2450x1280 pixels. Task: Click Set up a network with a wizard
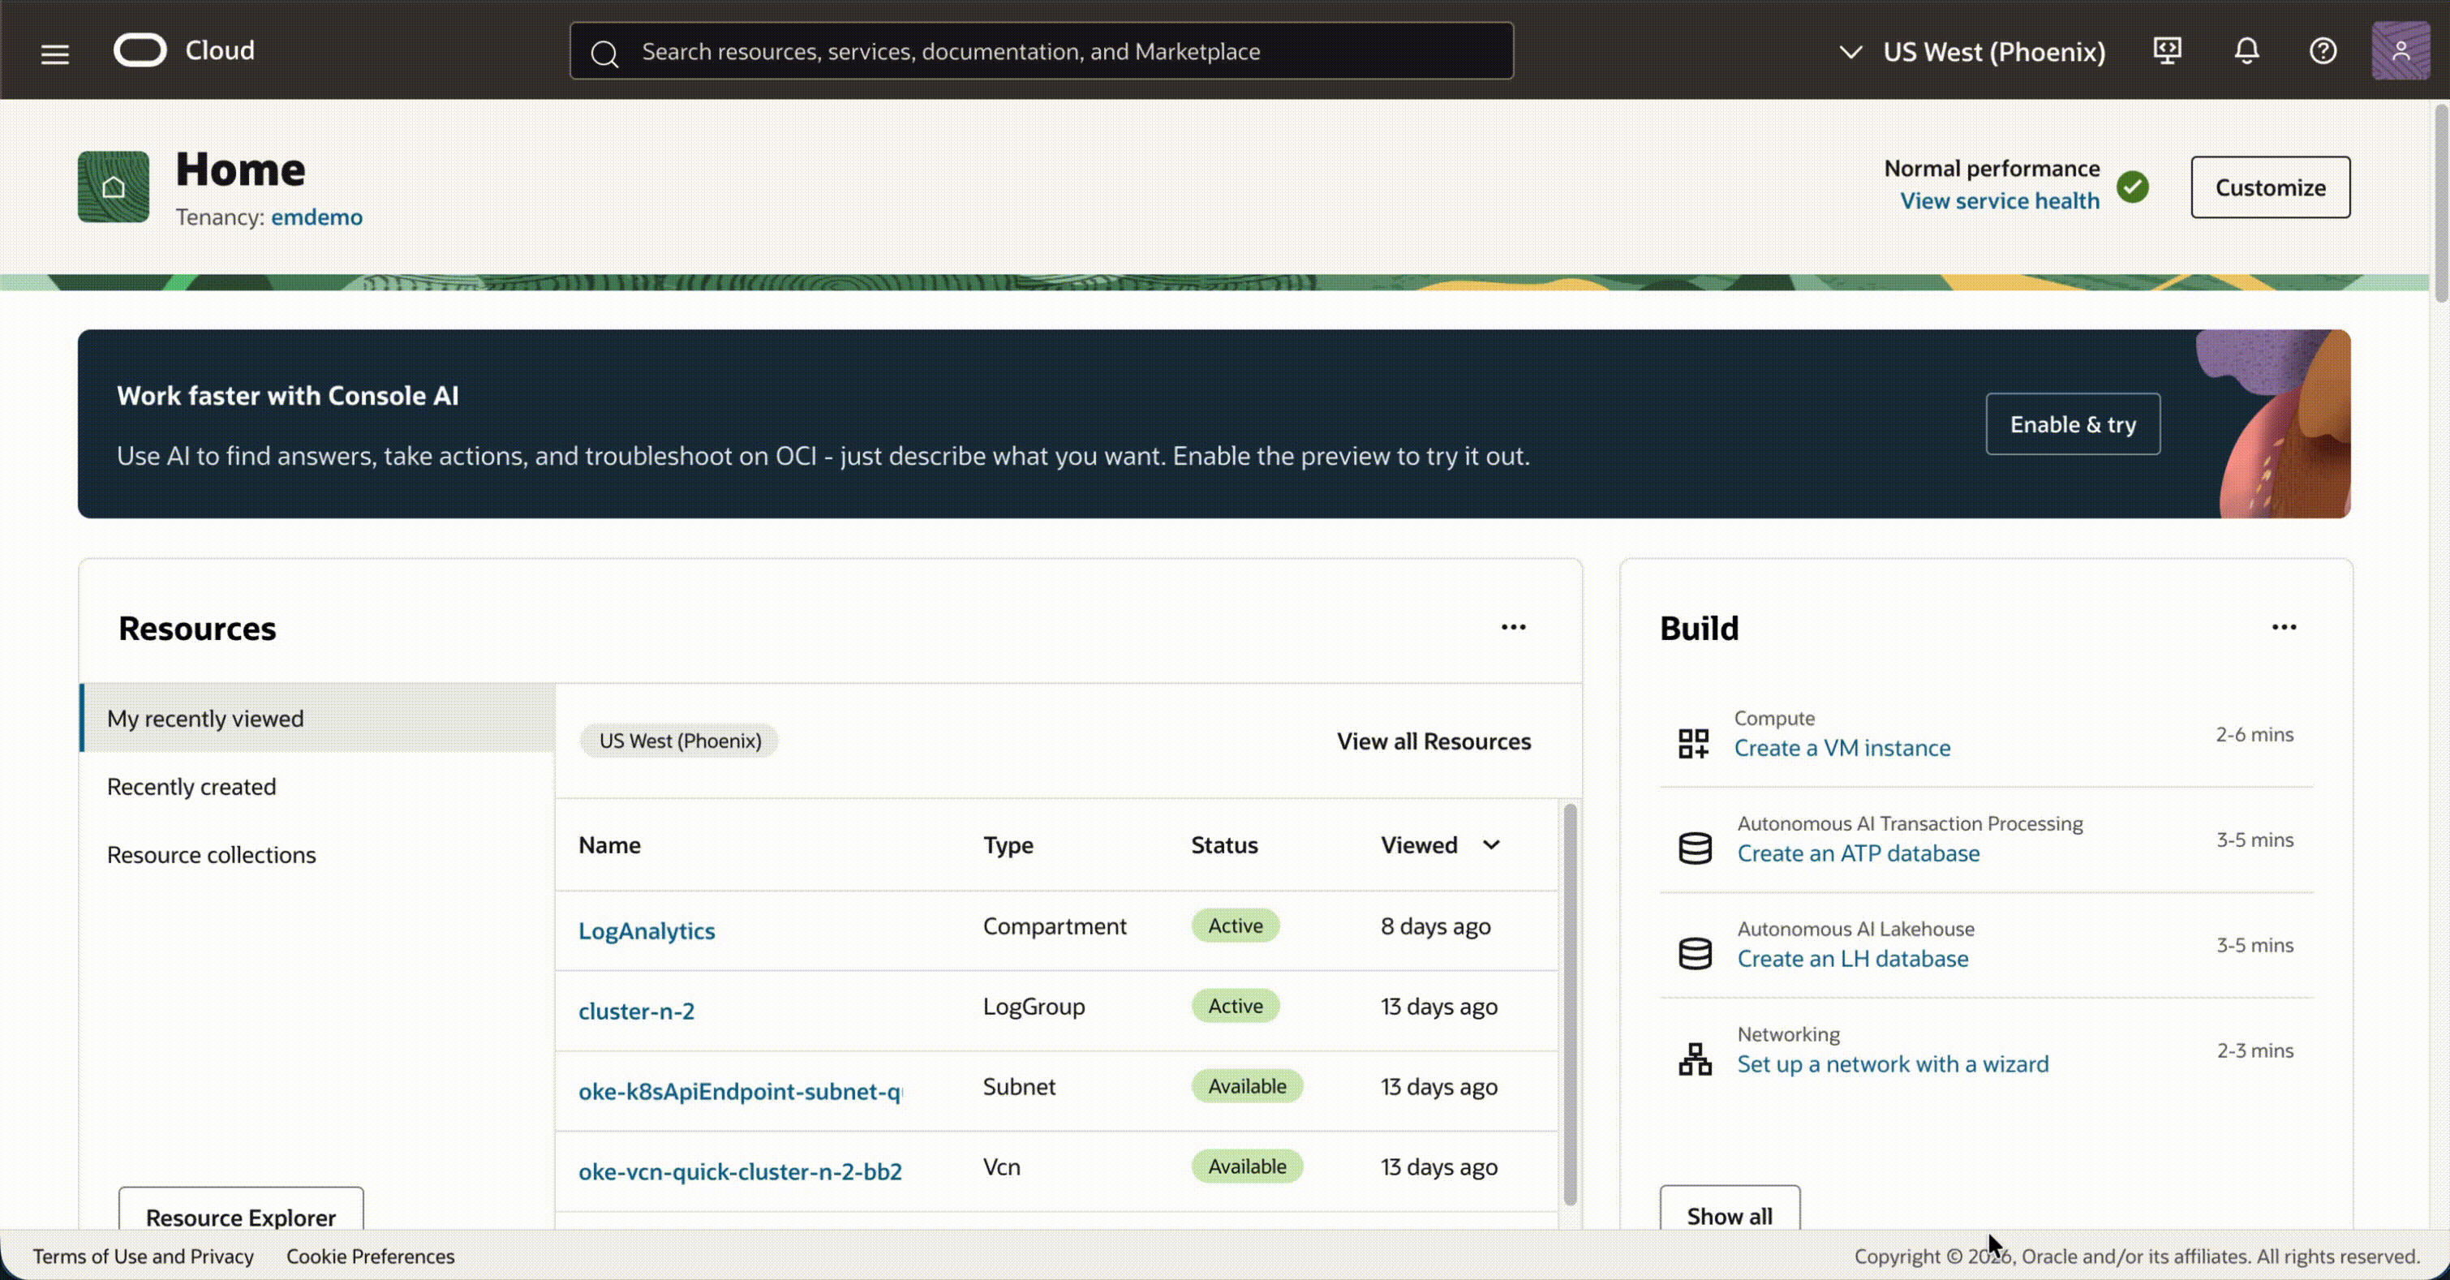click(x=1893, y=1064)
